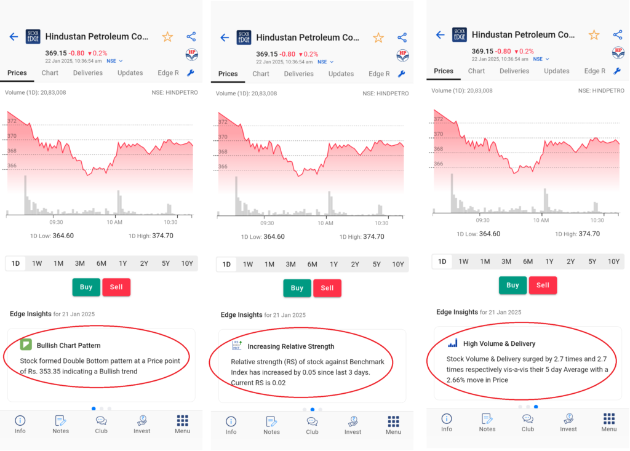The width and height of the screenshot is (630, 451).
Task: Tap NSE: HINDPETRO label in middle panel
Action: click(x=386, y=94)
